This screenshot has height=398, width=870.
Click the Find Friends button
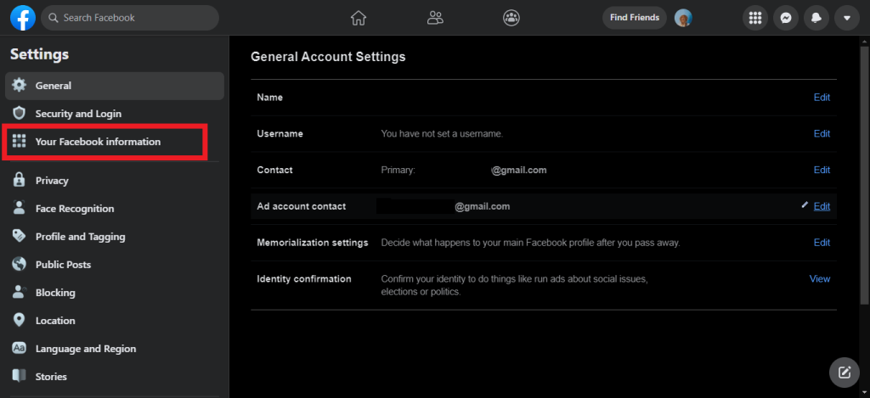pos(635,18)
